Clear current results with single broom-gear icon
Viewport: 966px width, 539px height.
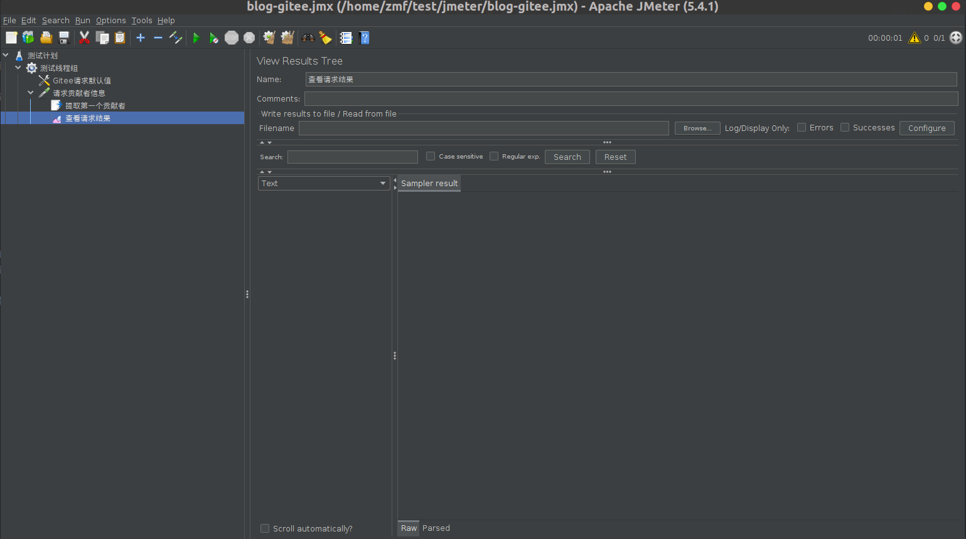(269, 38)
